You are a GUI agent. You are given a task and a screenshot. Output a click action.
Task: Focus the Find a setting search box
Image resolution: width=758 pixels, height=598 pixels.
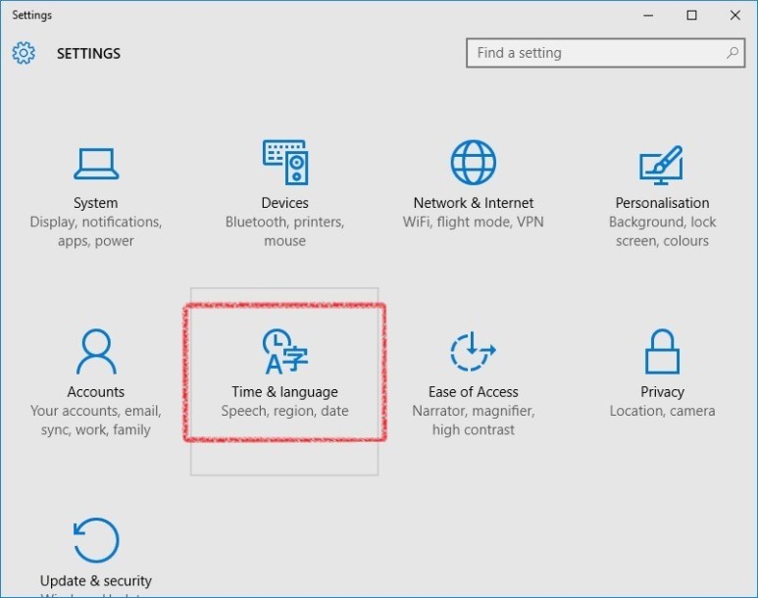pos(605,53)
